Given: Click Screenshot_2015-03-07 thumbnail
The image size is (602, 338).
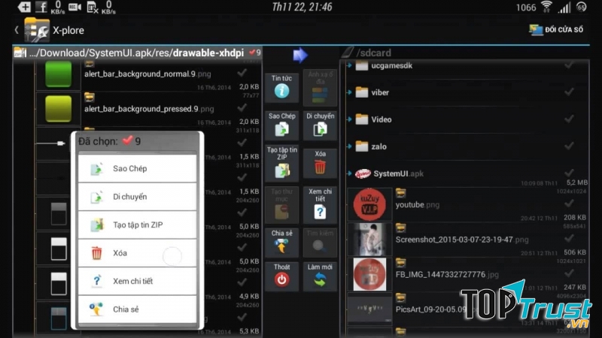Looking at the screenshot, I should pos(369,240).
